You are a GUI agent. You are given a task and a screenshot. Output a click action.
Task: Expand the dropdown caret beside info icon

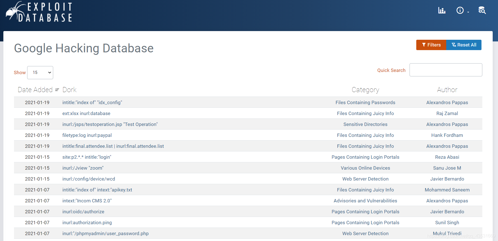(468, 12)
